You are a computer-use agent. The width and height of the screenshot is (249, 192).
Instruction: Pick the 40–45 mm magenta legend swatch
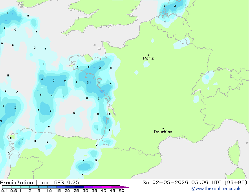tap(106, 187)
